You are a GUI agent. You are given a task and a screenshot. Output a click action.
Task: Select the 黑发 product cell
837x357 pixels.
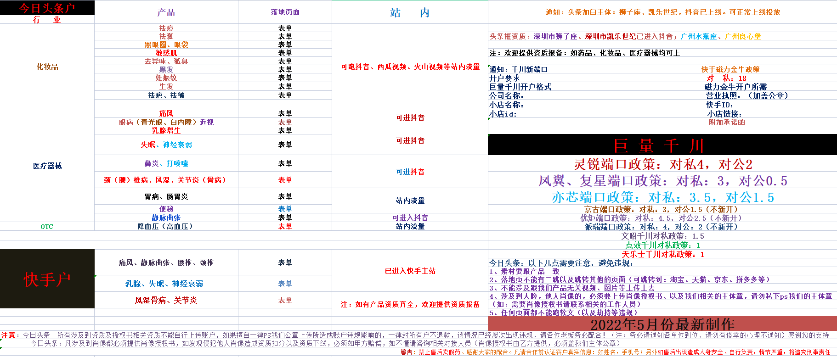click(166, 69)
